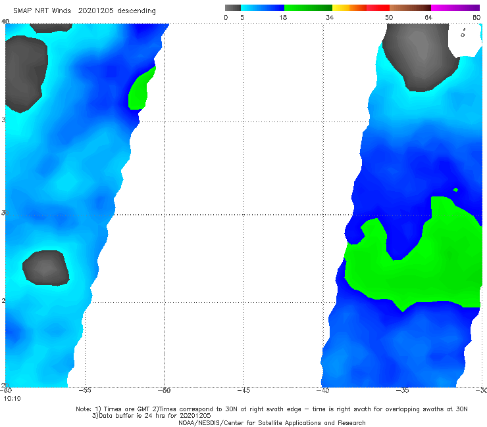
Task: Click the NOAA/NESDIS credit line
Action: tap(272, 423)
